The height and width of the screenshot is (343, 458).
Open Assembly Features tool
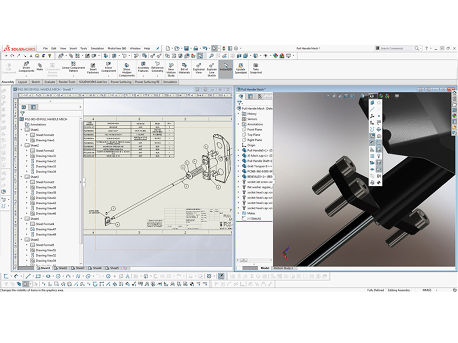(x=143, y=67)
